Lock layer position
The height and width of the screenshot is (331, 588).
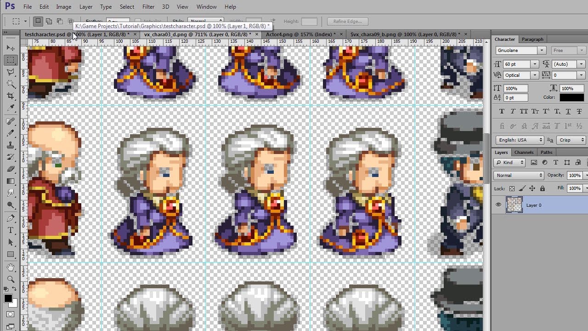532,188
